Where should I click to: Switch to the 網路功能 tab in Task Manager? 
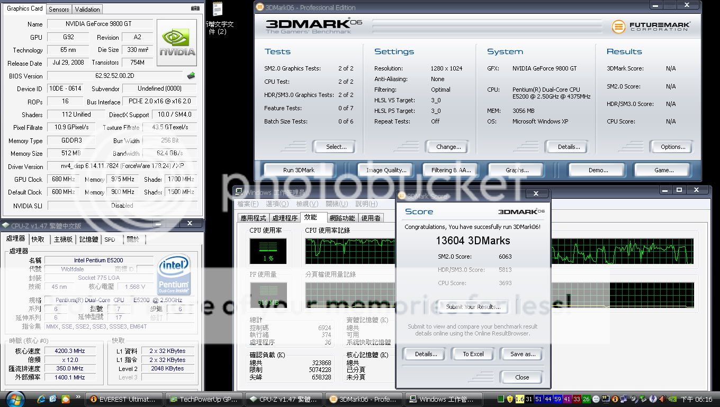click(x=342, y=218)
